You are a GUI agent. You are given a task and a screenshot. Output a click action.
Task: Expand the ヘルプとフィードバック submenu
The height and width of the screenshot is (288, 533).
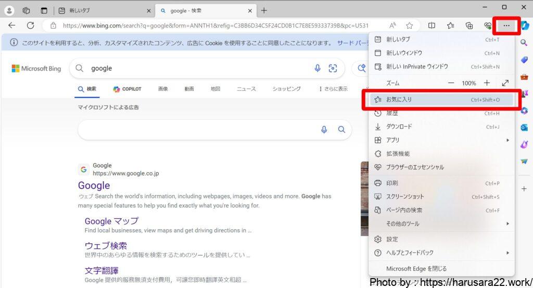(x=440, y=253)
